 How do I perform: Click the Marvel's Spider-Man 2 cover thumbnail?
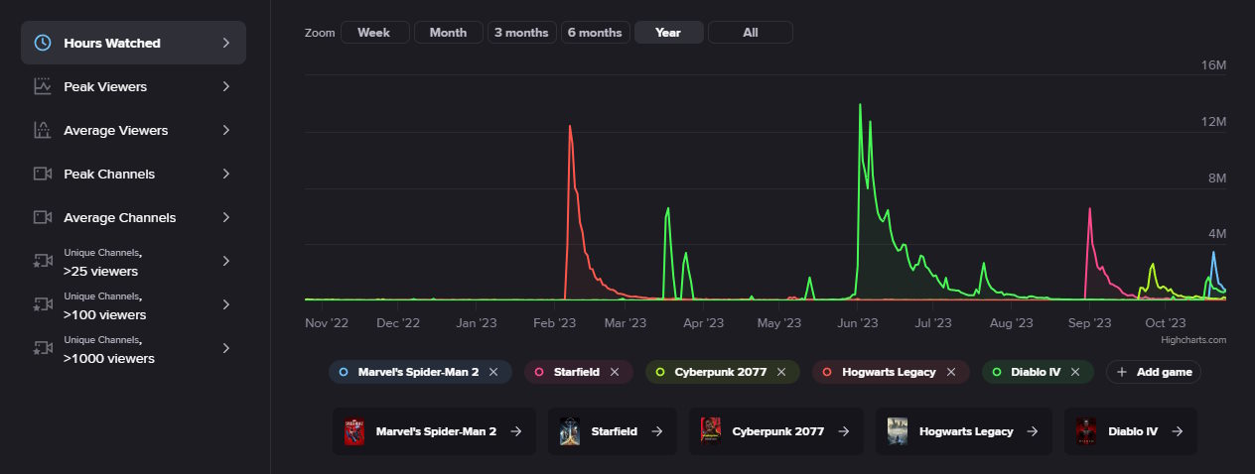coord(355,431)
